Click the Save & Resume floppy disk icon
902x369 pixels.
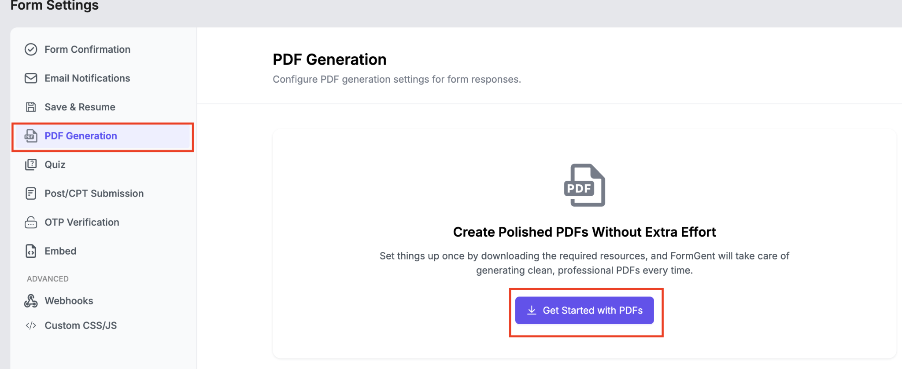tap(31, 107)
